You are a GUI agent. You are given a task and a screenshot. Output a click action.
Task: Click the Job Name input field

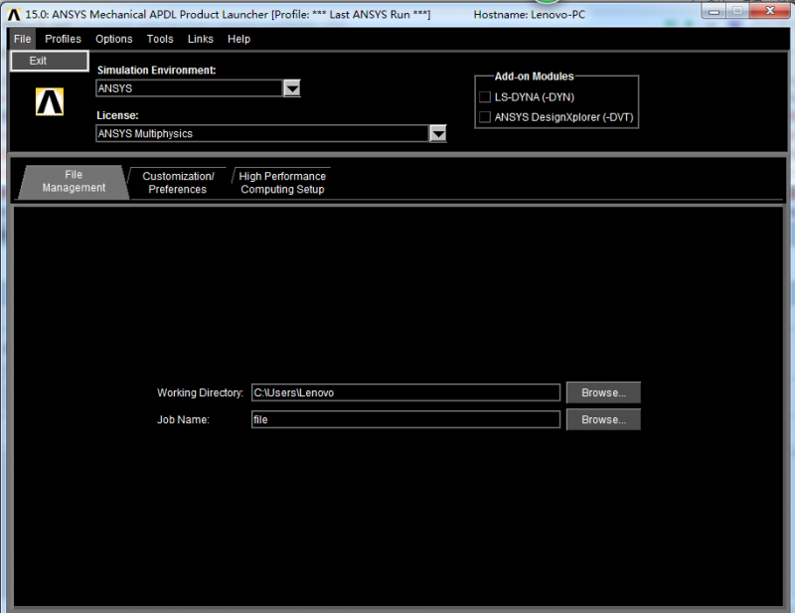pyautogui.click(x=405, y=419)
